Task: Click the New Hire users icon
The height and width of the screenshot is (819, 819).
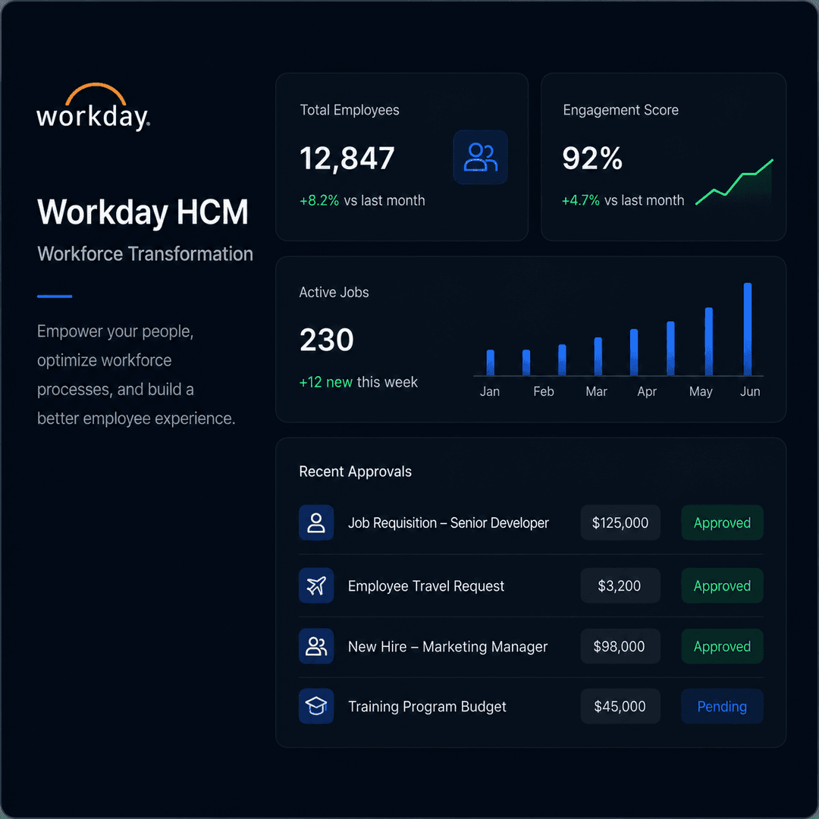Action: tap(316, 646)
